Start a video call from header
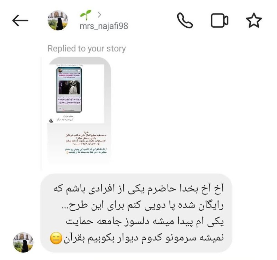This screenshot has width=277, height=260. tap(220, 20)
